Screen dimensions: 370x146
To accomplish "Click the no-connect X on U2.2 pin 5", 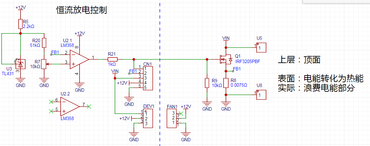I will point(51,111).
